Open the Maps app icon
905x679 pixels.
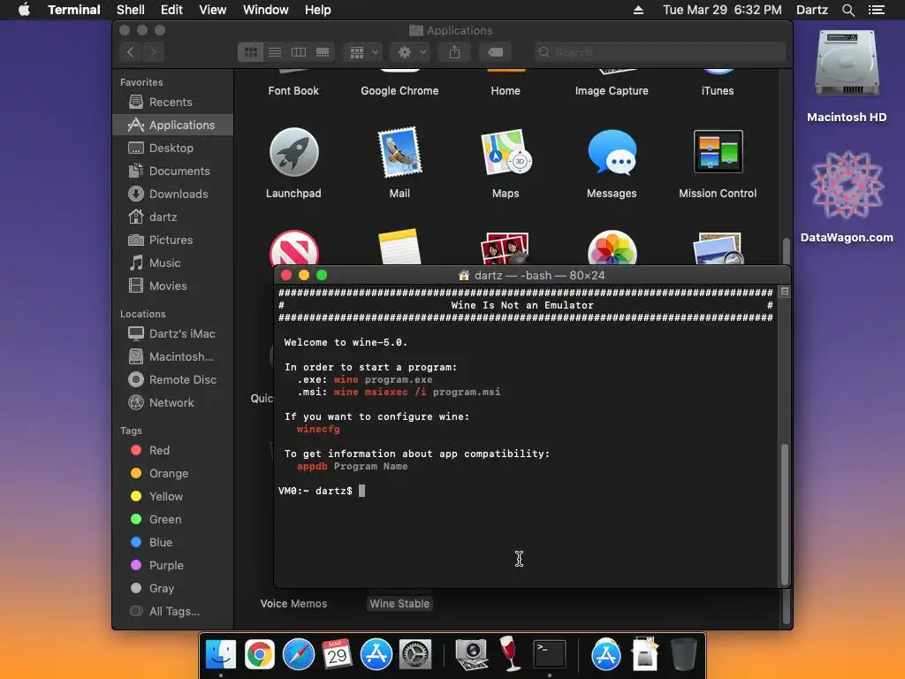tap(506, 152)
